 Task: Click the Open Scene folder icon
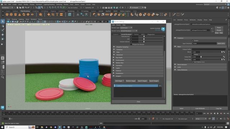click(x=20, y=8)
